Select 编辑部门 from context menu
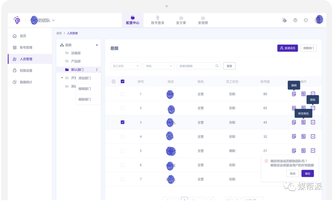Viewport: 333px width, 201px height. pos(85,89)
